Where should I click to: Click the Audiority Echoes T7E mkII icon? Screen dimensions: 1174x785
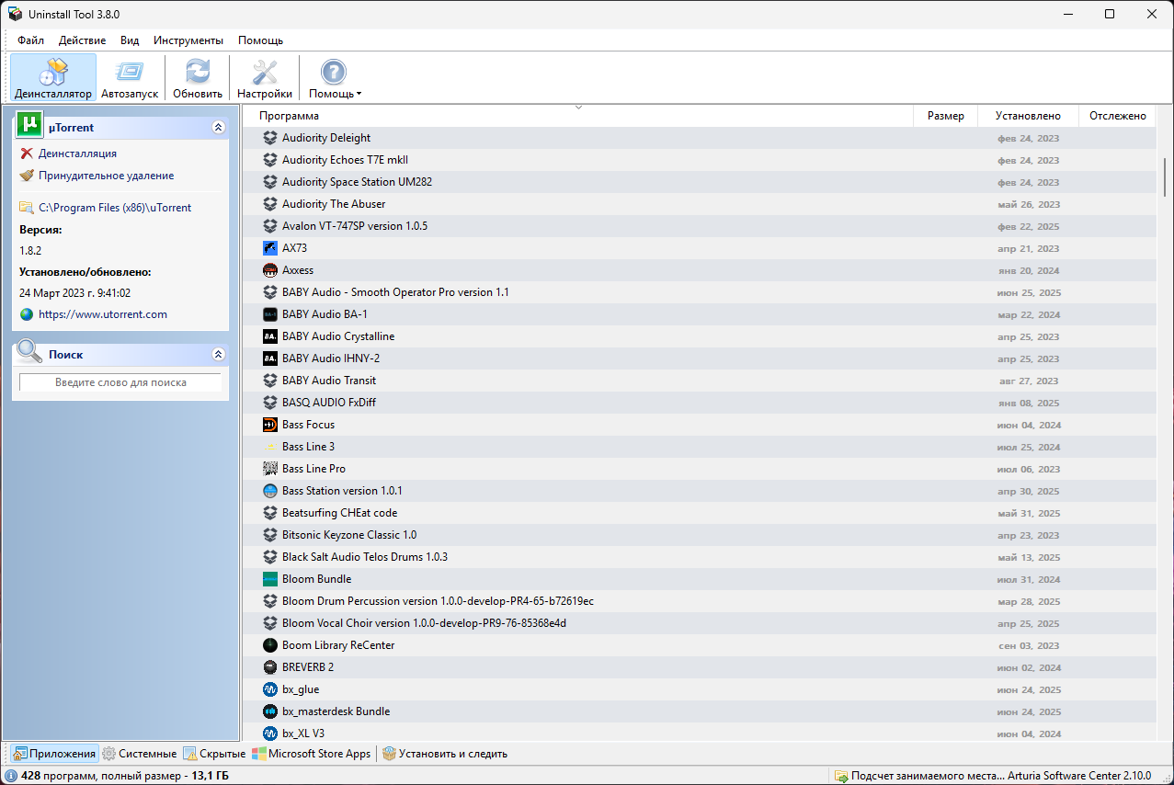[x=270, y=160]
